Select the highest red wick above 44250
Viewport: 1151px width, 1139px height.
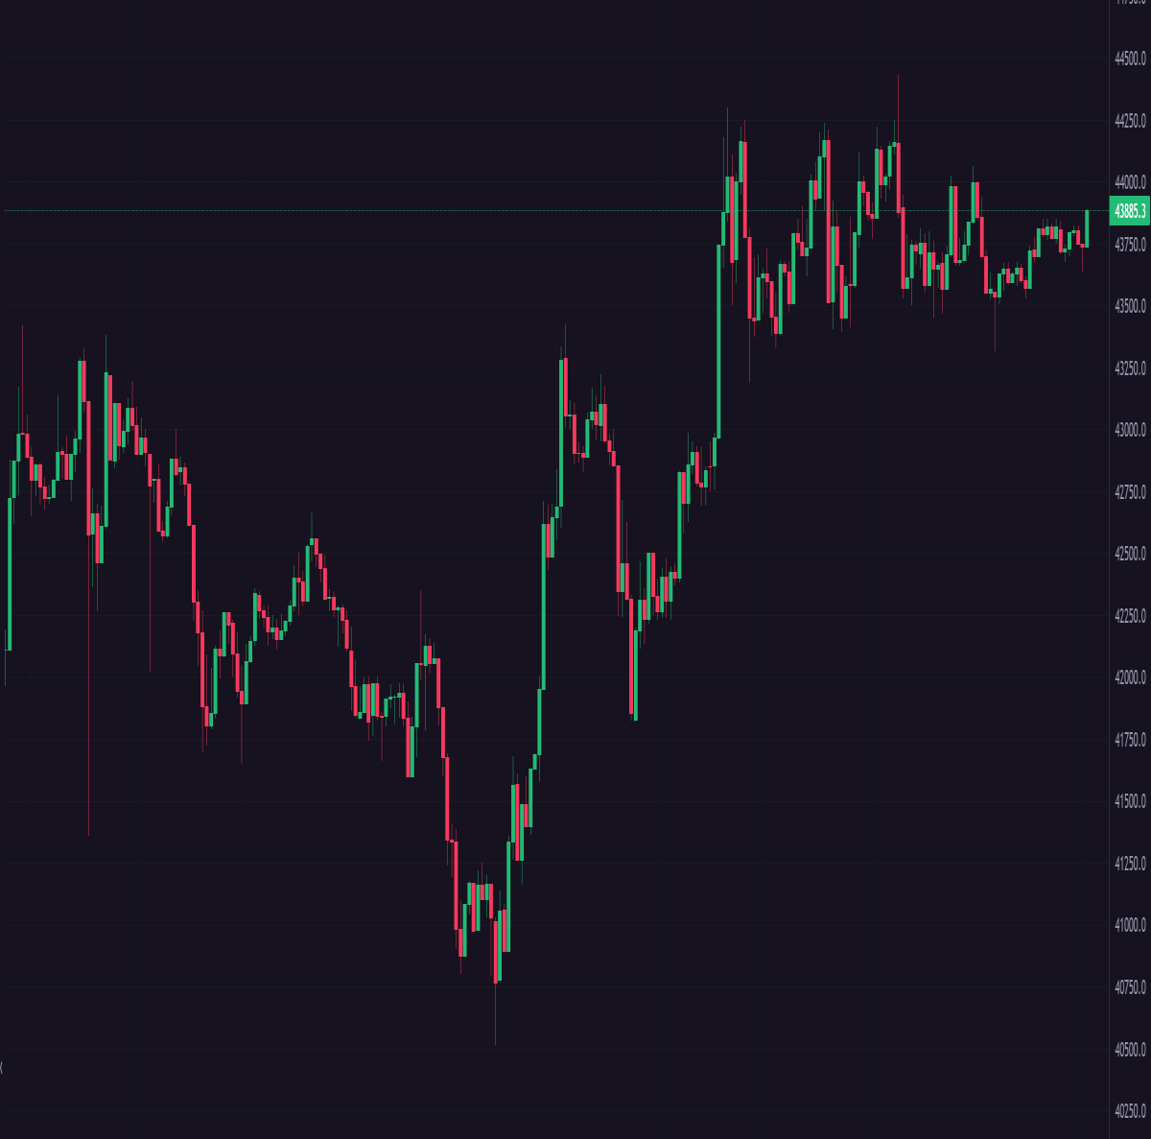click(x=898, y=108)
